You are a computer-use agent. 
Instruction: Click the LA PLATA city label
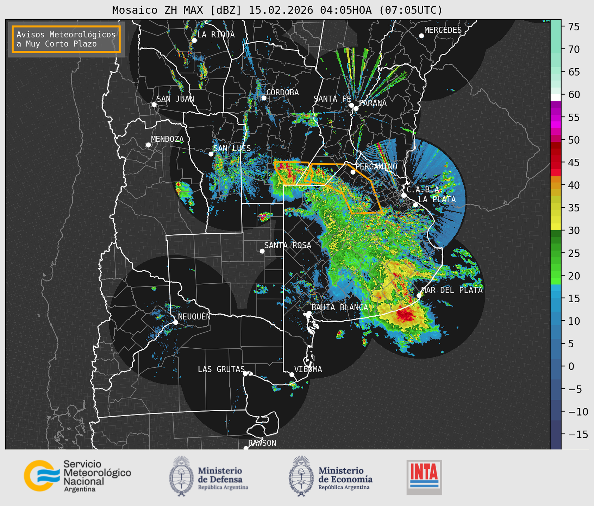click(x=437, y=199)
